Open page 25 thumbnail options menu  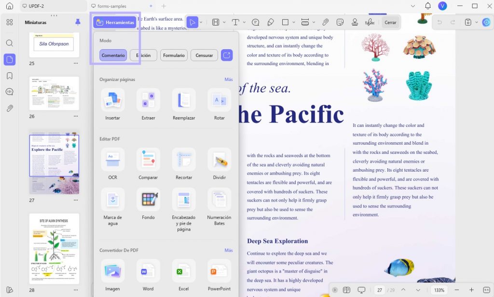[x=76, y=63]
